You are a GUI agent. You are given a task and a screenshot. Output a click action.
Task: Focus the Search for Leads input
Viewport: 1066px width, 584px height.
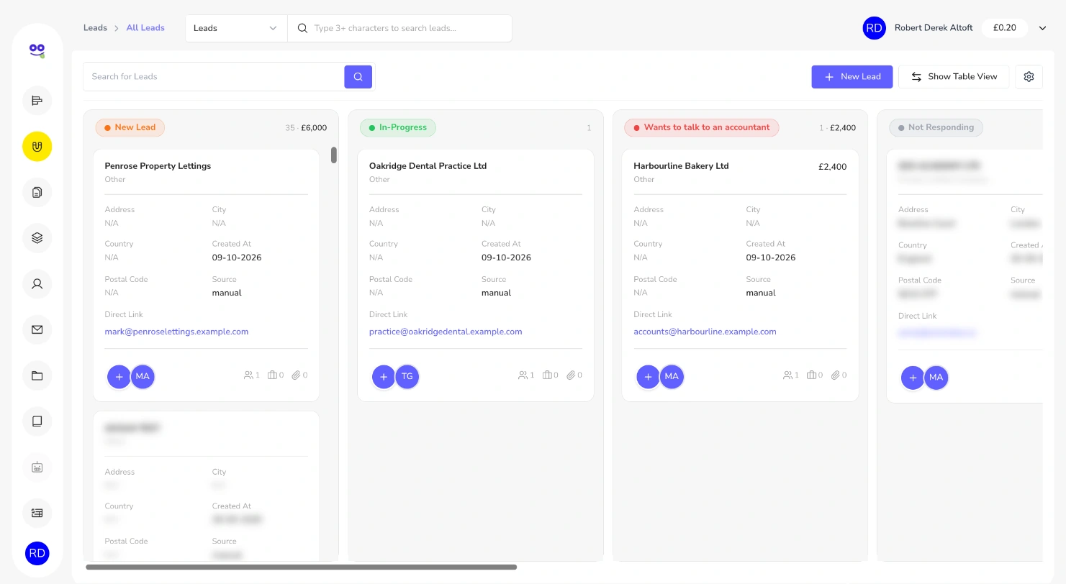coord(214,76)
